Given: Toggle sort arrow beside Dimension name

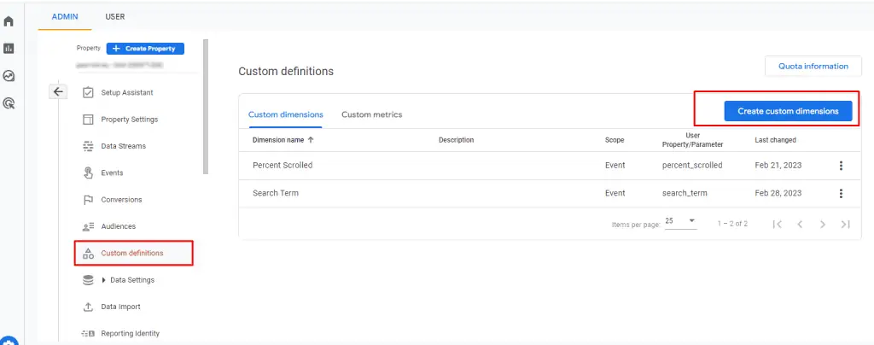Looking at the screenshot, I should 311,140.
